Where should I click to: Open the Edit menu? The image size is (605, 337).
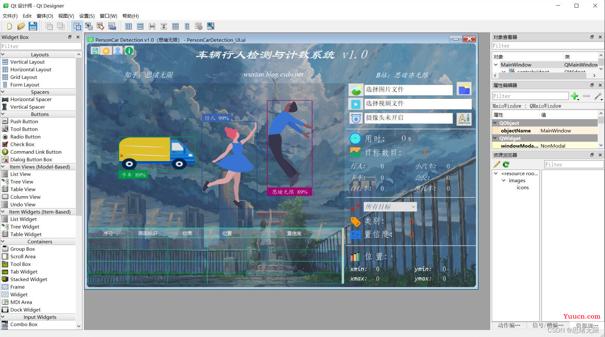point(27,16)
